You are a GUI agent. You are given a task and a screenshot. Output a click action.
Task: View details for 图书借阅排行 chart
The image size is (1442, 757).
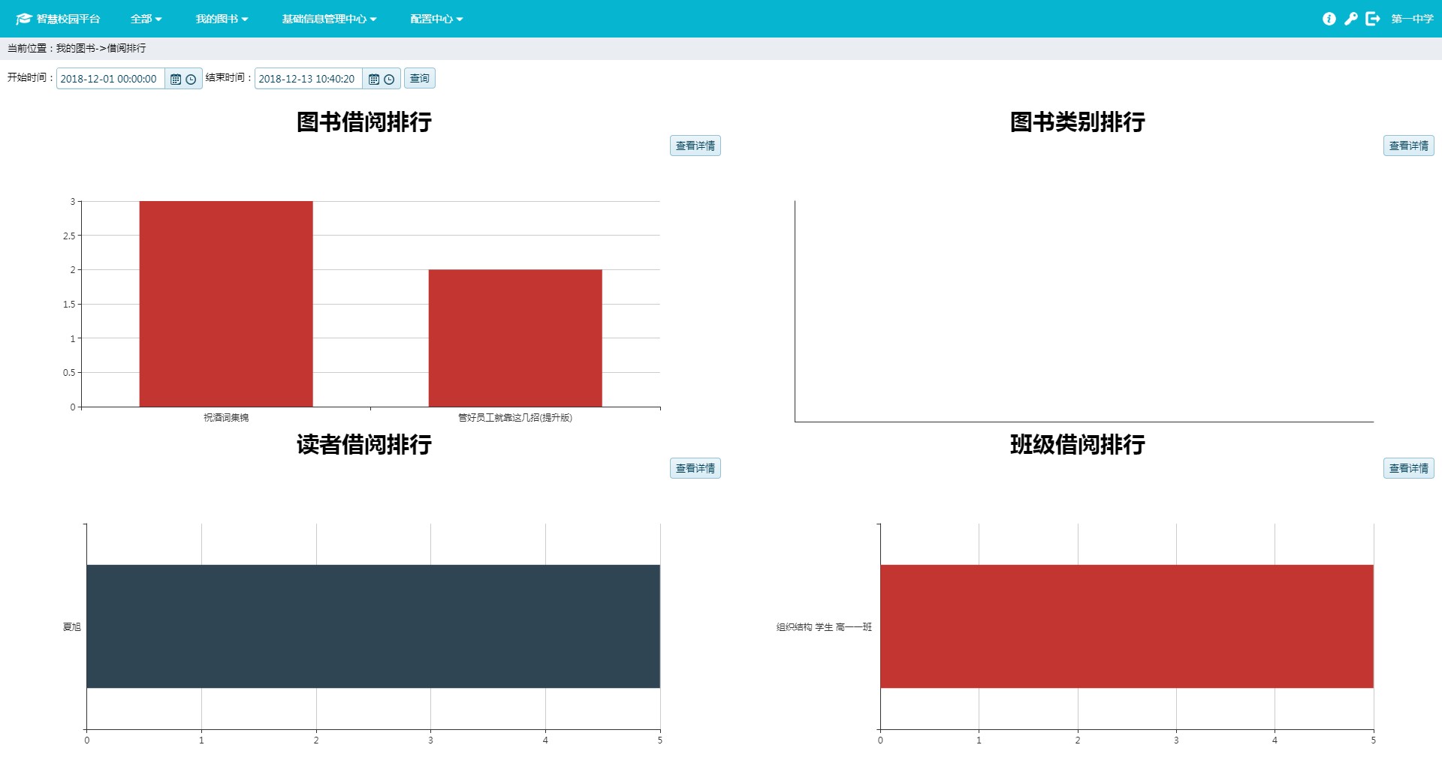click(x=695, y=146)
